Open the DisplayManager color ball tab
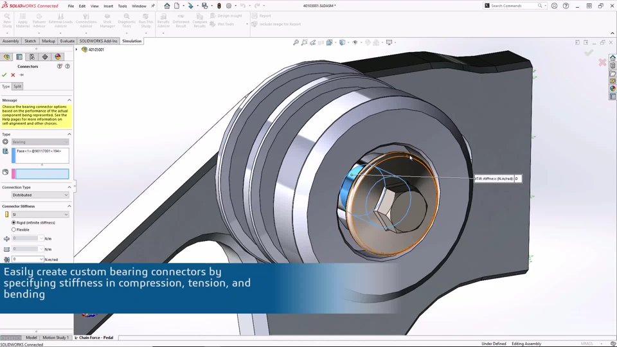 click(58, 57)
